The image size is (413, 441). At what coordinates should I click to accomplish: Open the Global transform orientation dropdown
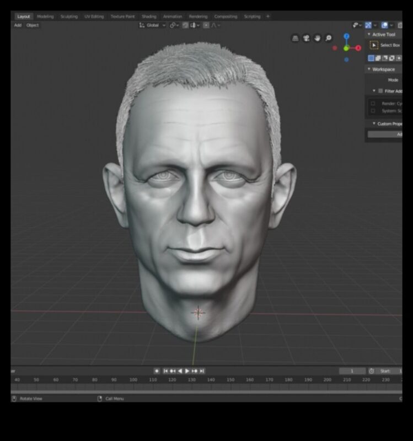click(x=151, y=25)
